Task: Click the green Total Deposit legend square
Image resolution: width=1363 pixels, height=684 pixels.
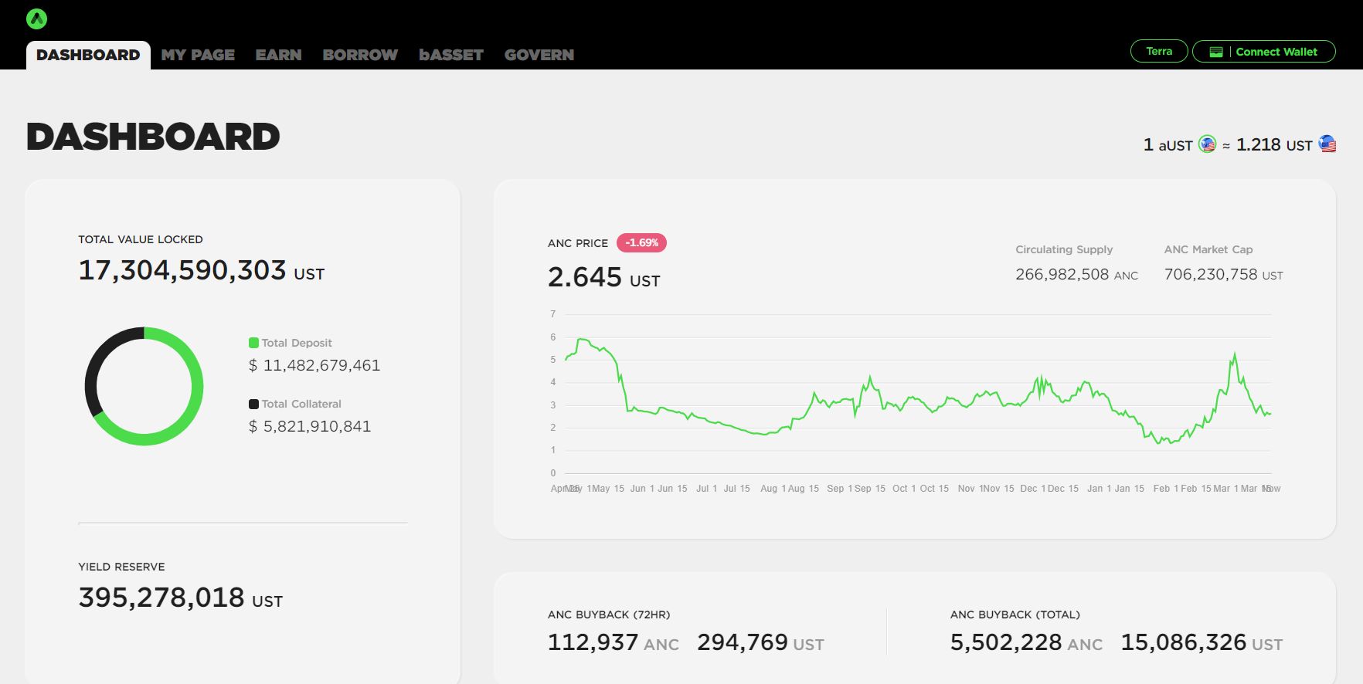Action: point(253,343)
